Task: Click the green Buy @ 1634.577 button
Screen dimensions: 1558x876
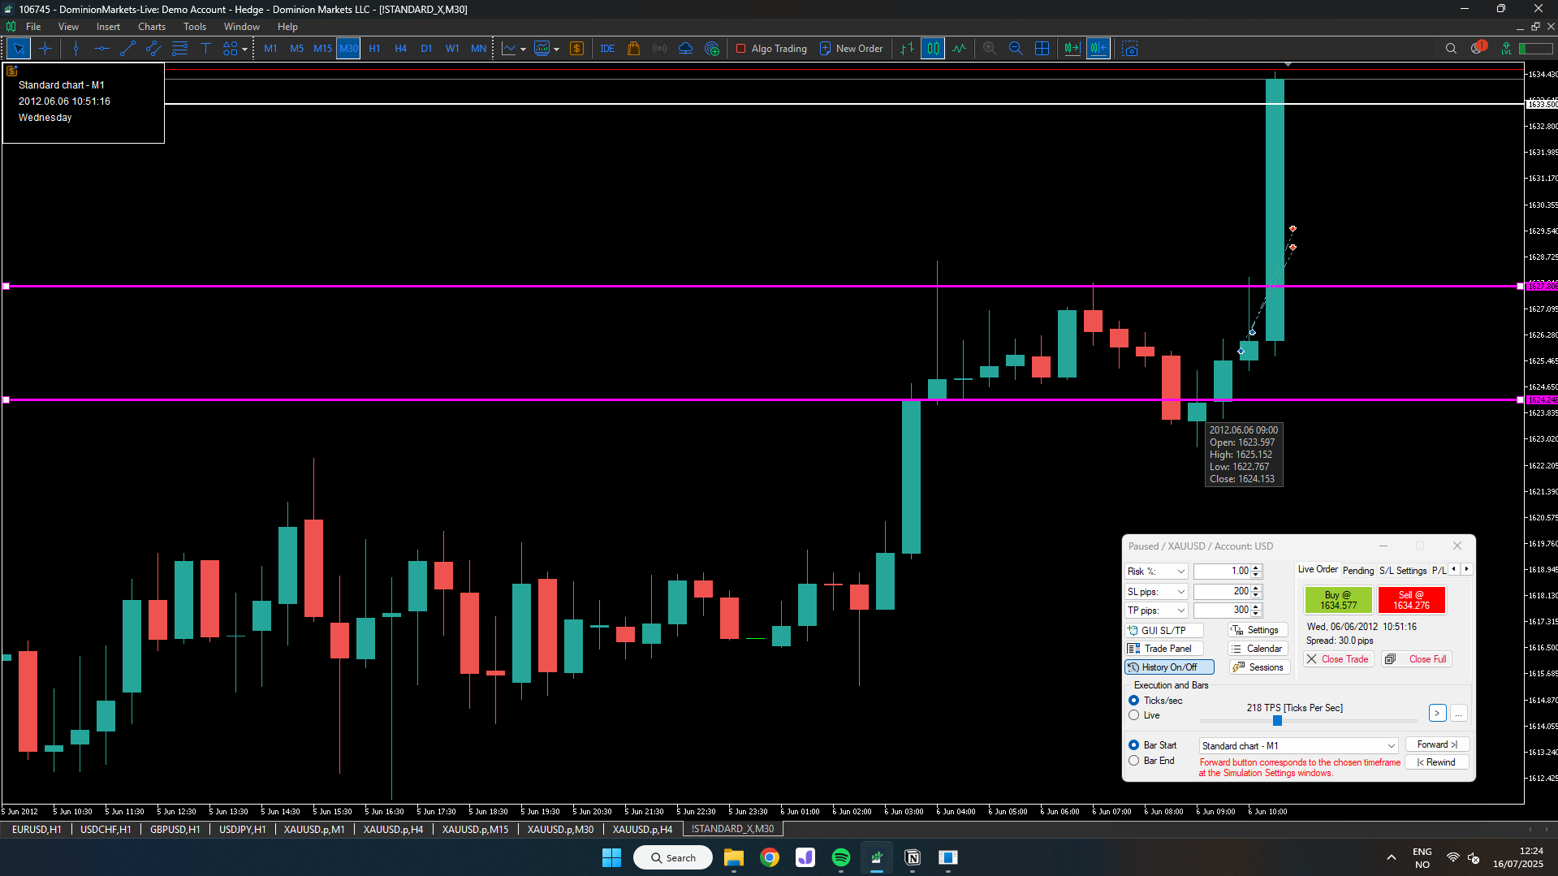Action: [1338, 600]
